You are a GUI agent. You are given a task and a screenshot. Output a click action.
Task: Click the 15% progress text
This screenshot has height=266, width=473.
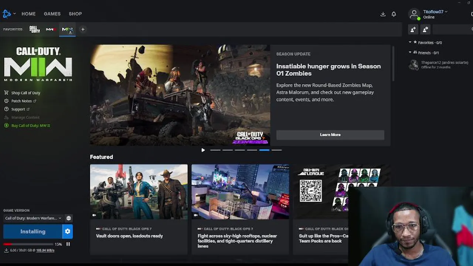click(58, 245)
